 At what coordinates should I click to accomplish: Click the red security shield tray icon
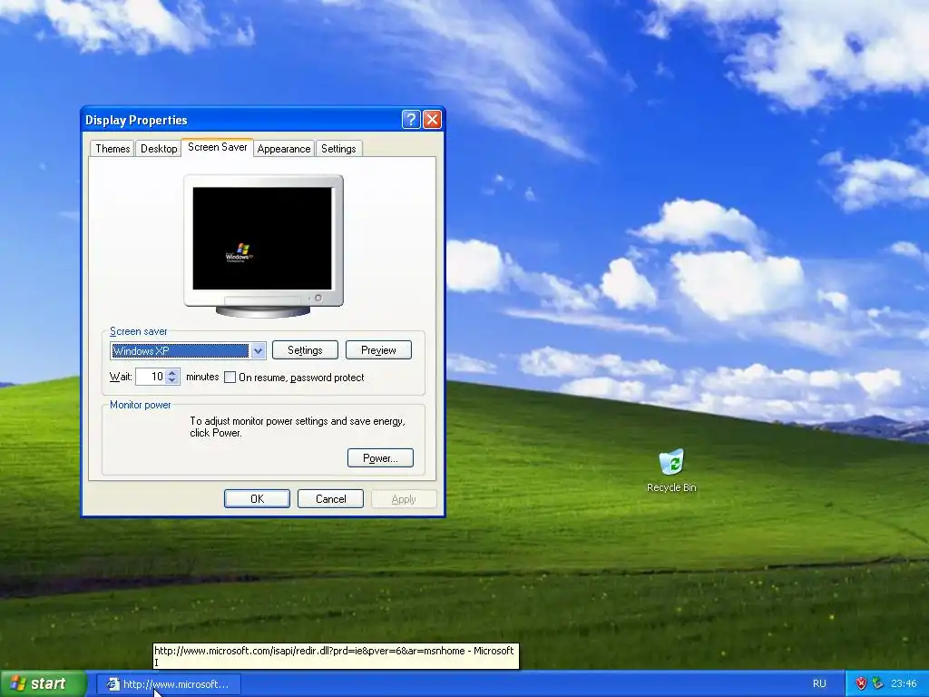pos(861,684)
